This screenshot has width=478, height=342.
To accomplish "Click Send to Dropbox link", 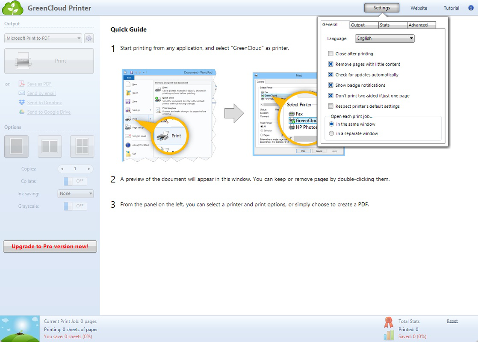I will tap(44, 103).
